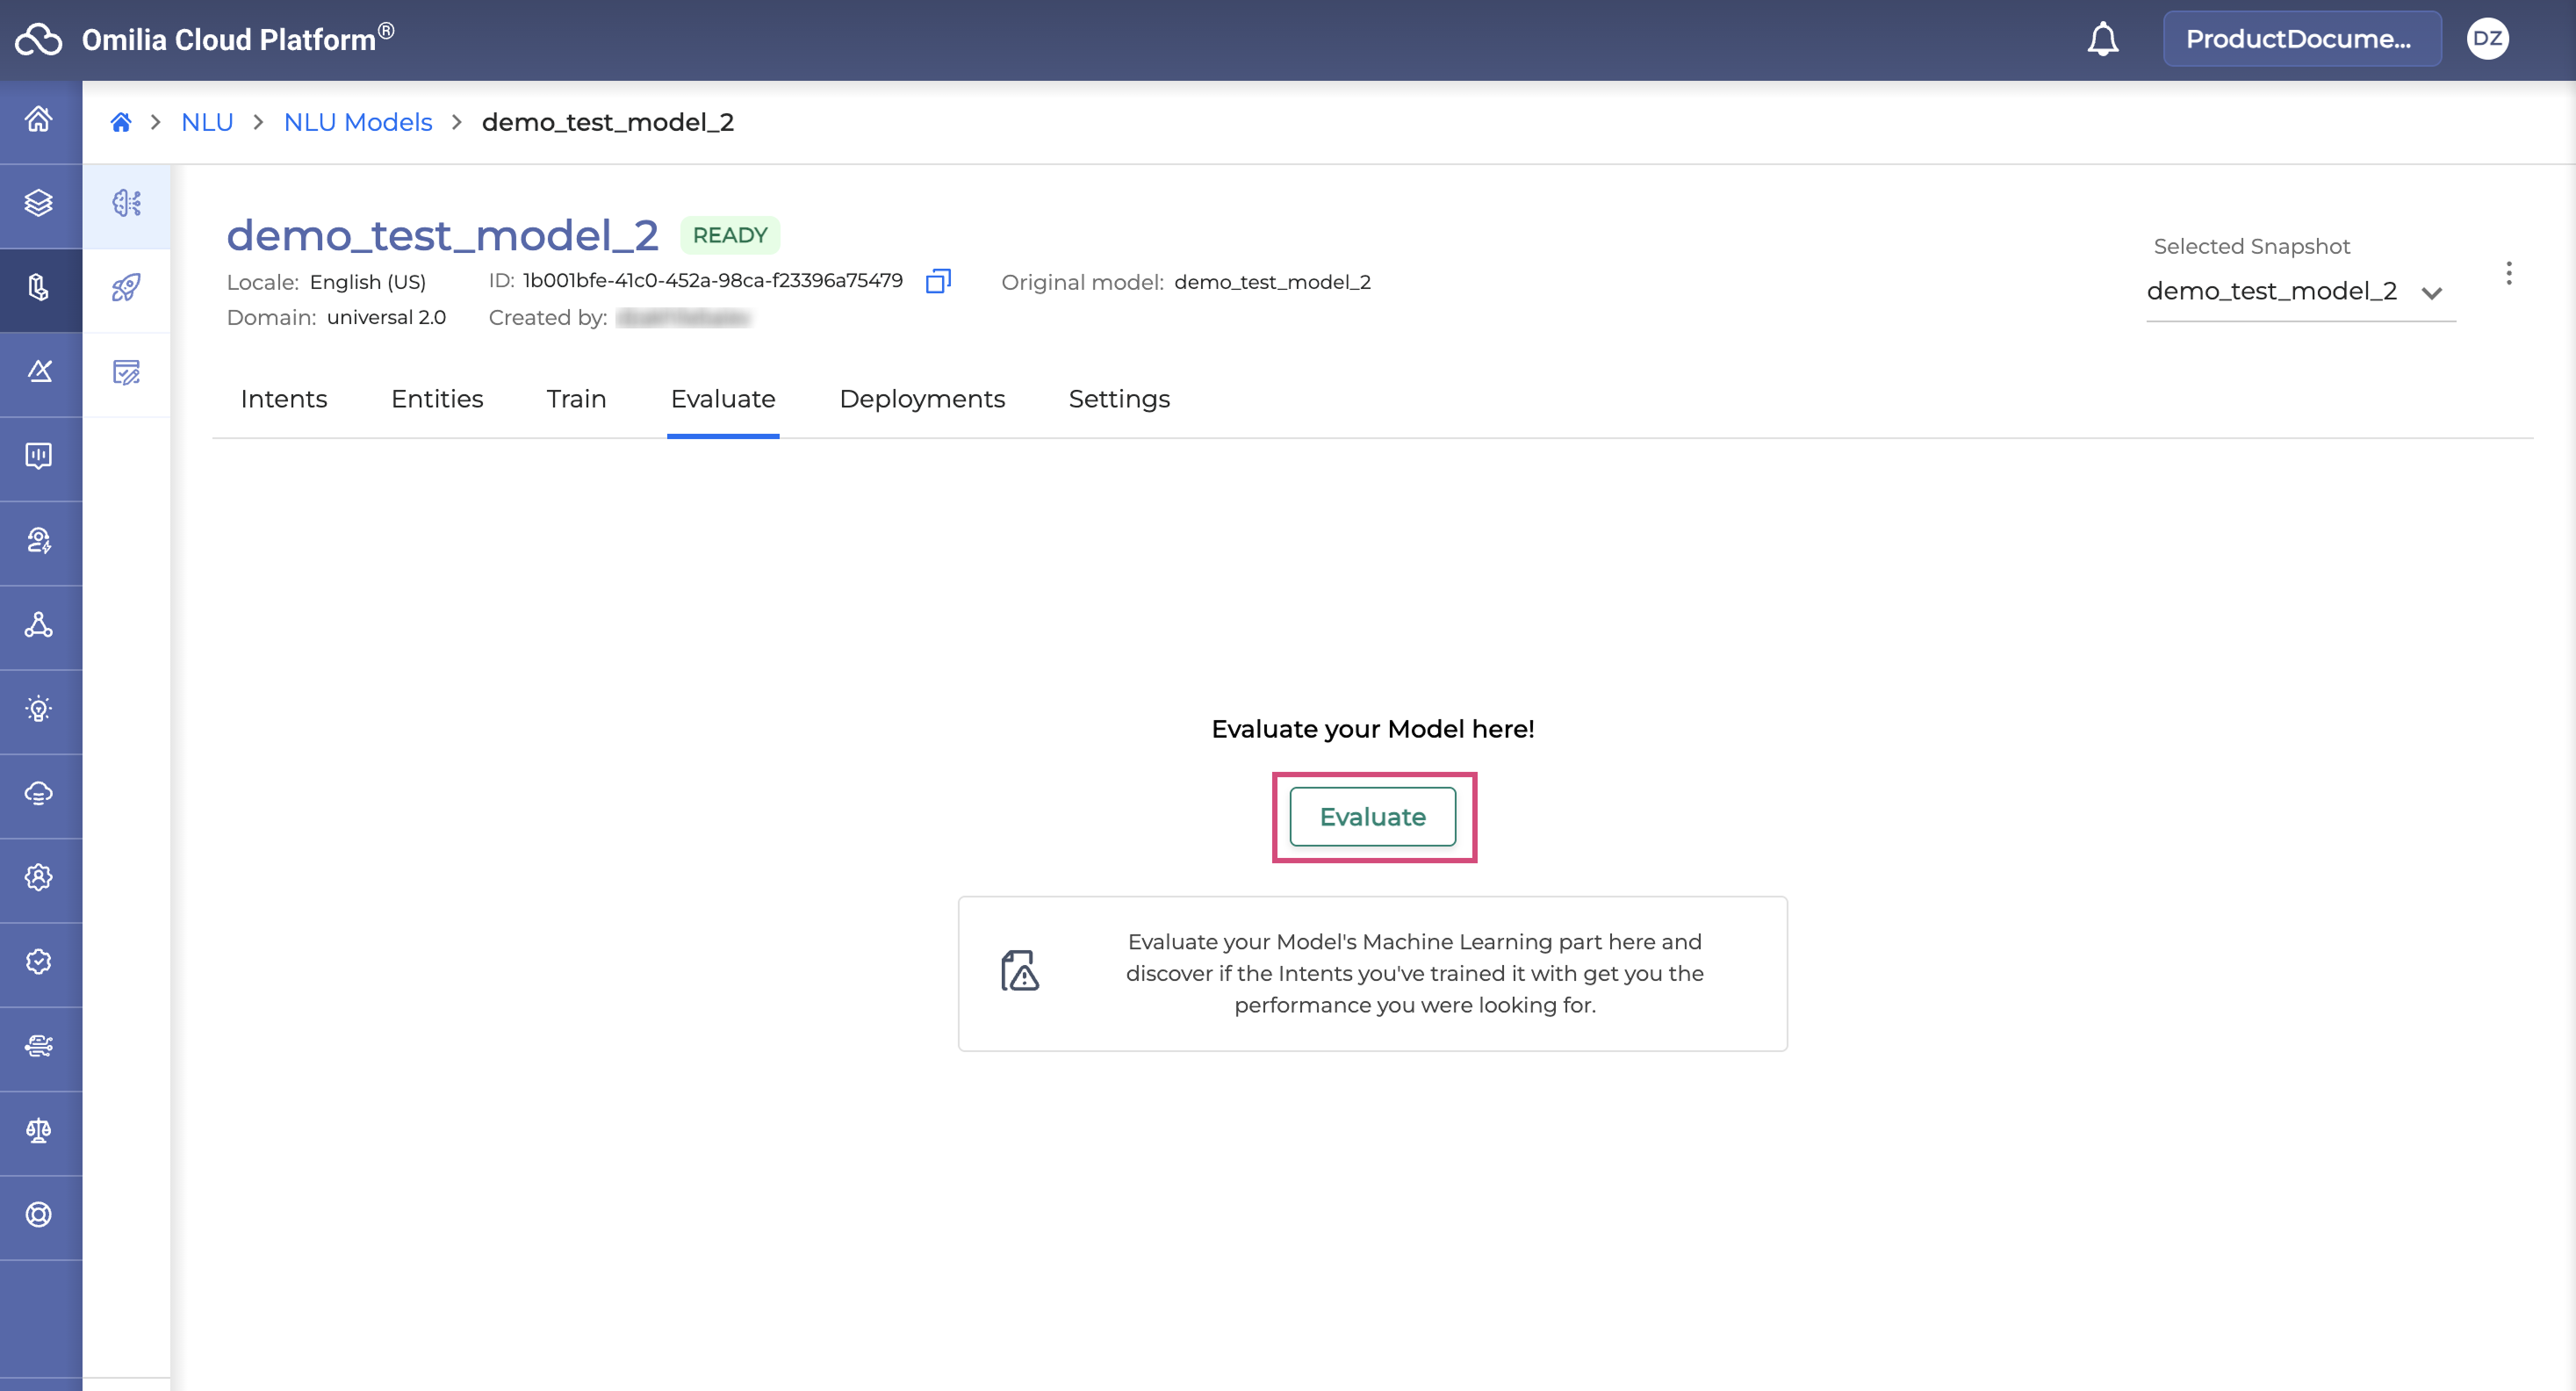Click the lifebuoy help sidebar icon
The height and width of the screenshot is (1391, 2576).
pyautogui.click(x=39, y=1214)
